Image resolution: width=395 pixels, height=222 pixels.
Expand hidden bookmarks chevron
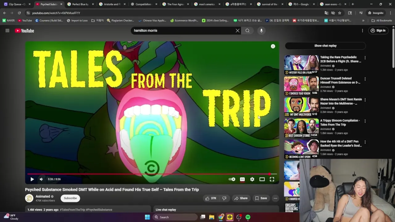coord(363,21)
